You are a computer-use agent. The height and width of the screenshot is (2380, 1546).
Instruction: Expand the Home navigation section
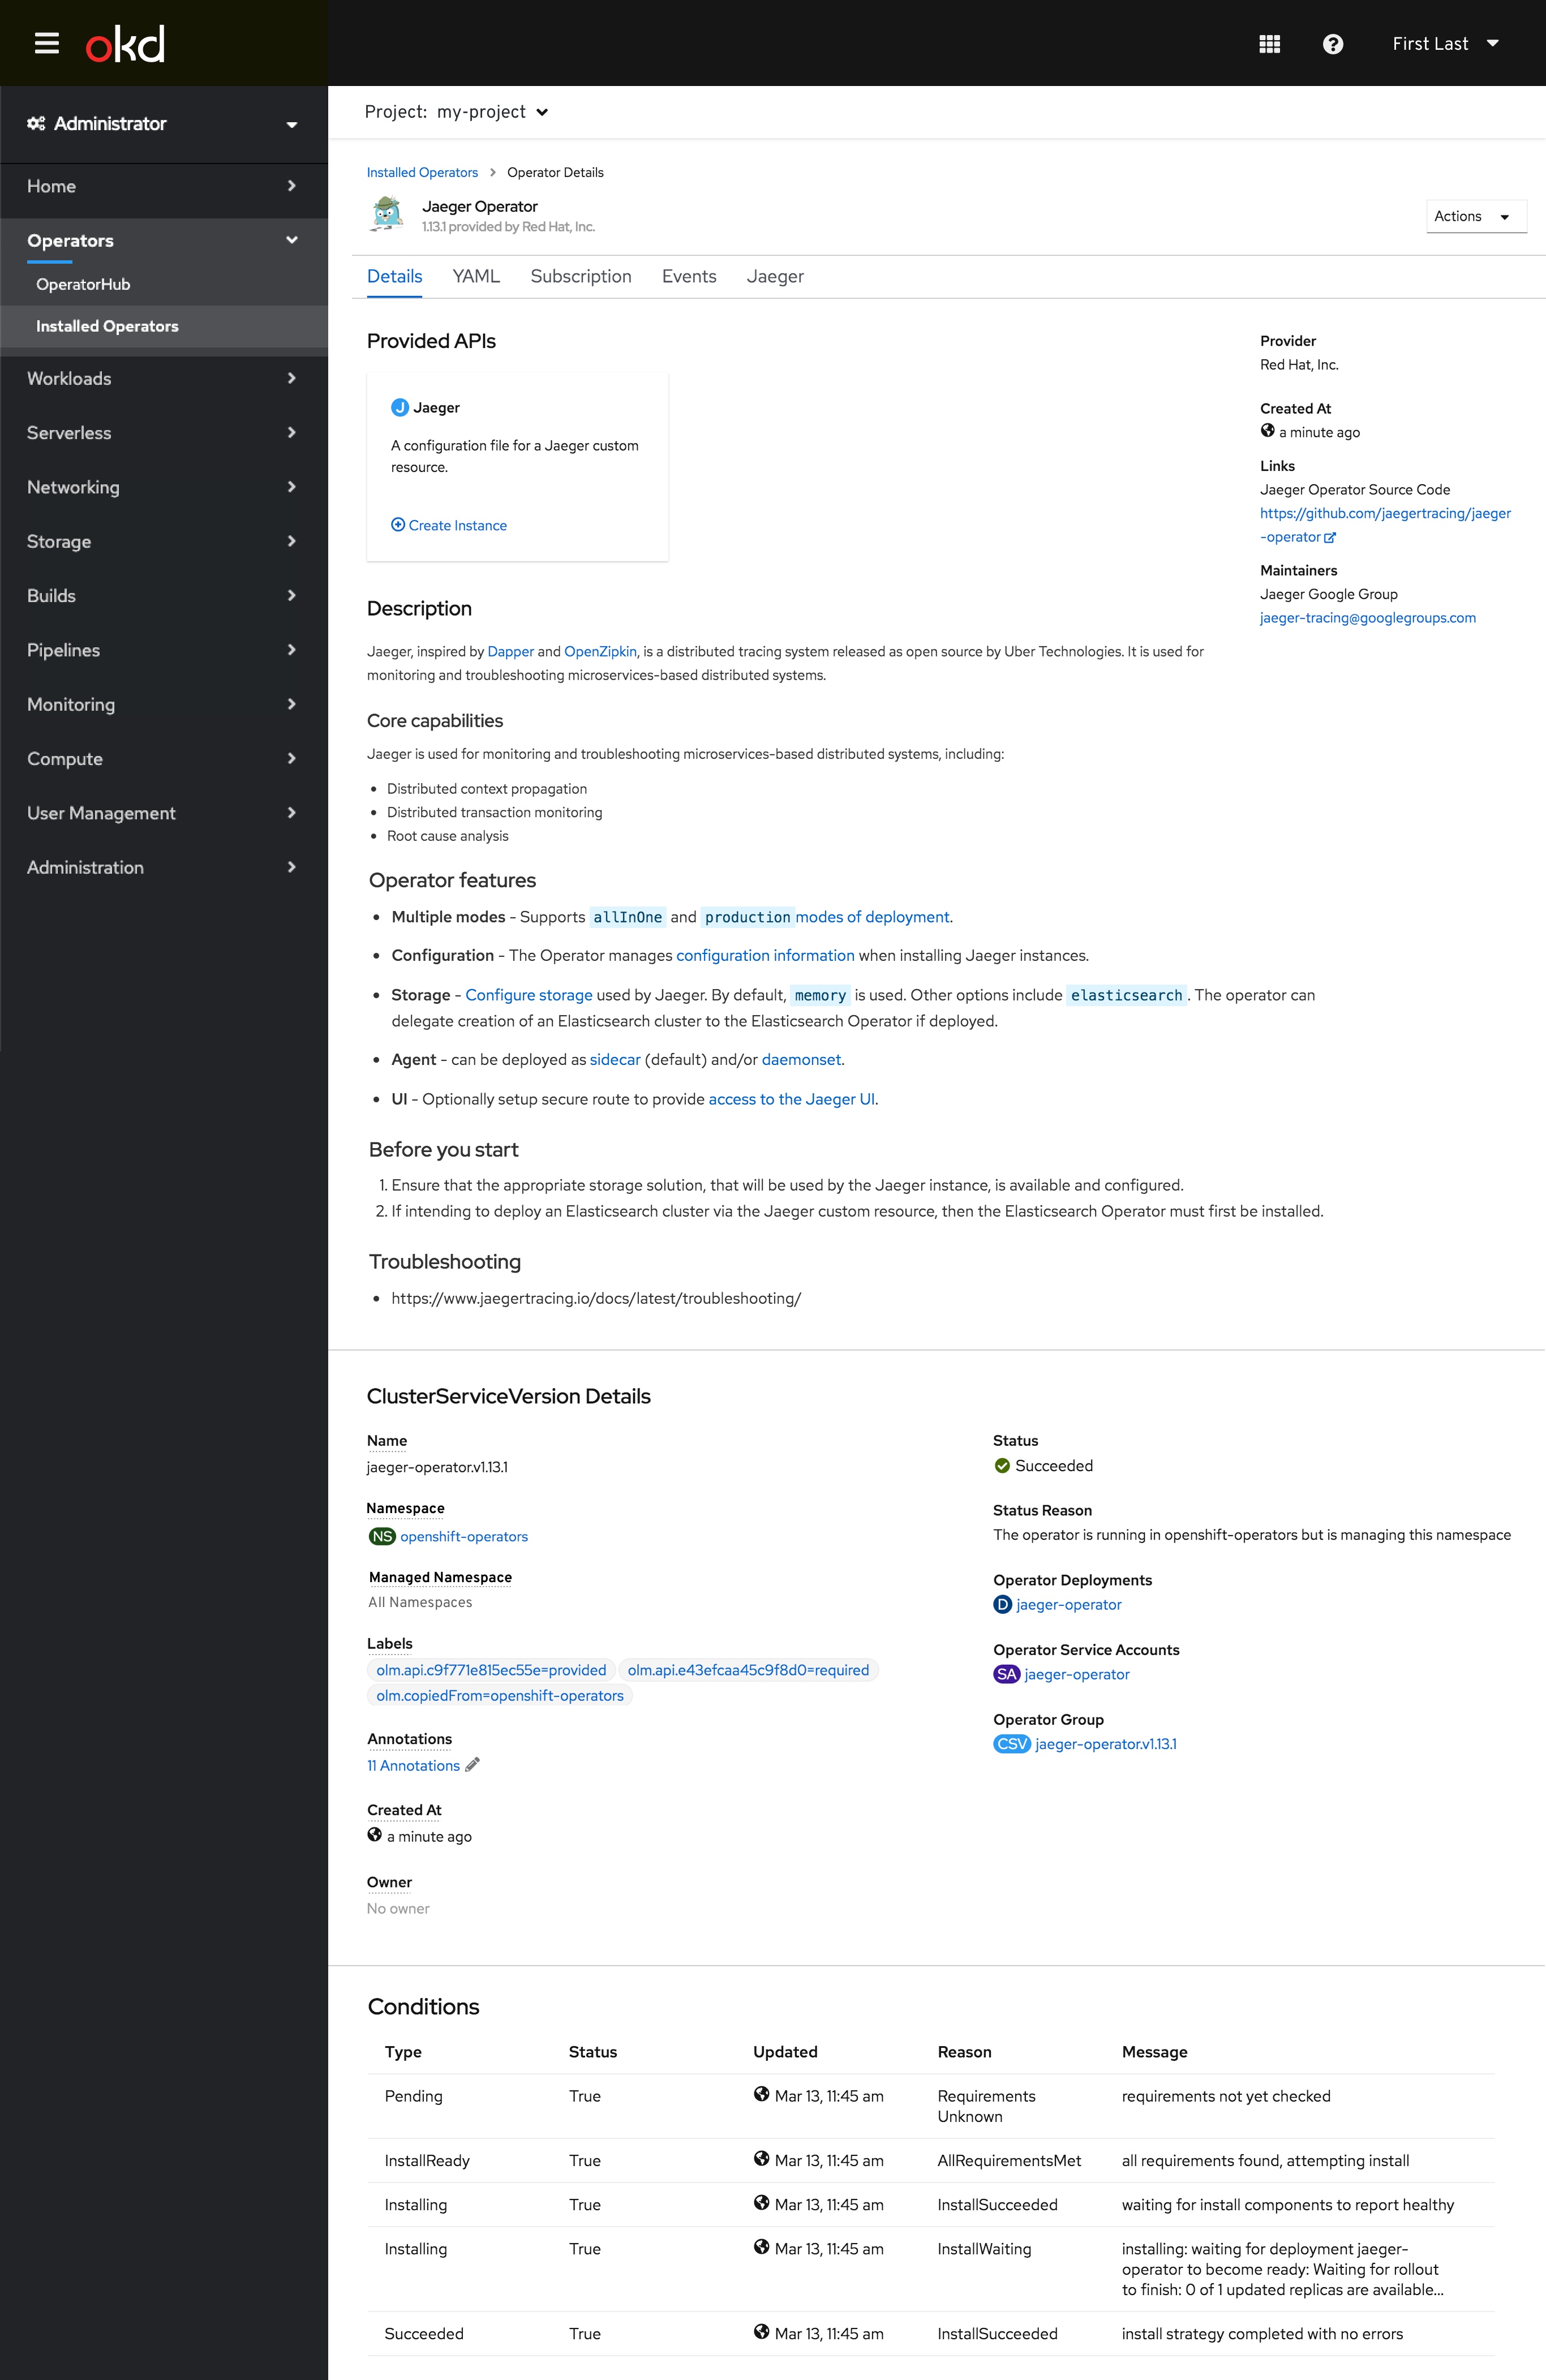pyautogui.click(x=164, y=186)
